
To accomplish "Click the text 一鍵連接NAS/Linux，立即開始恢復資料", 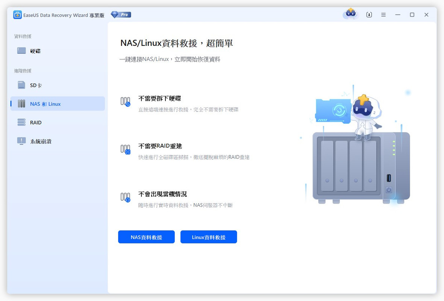I will click(x=170, y=59).
